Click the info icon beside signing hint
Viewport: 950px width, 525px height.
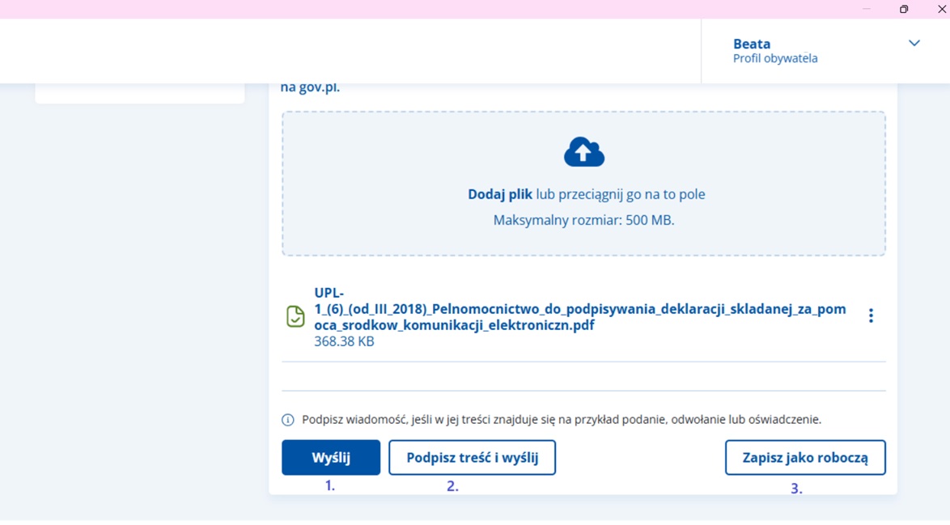287,420
